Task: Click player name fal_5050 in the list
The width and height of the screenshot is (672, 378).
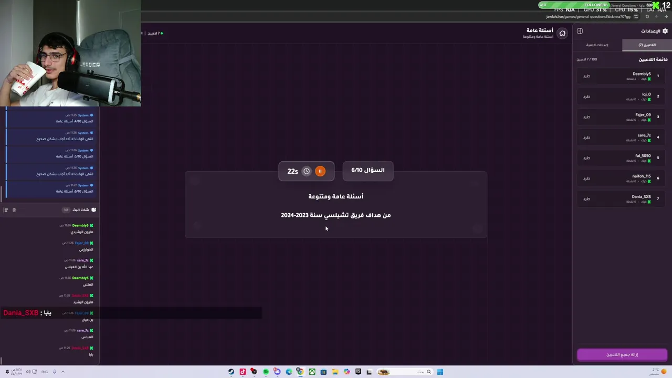Action: point(643,156)
